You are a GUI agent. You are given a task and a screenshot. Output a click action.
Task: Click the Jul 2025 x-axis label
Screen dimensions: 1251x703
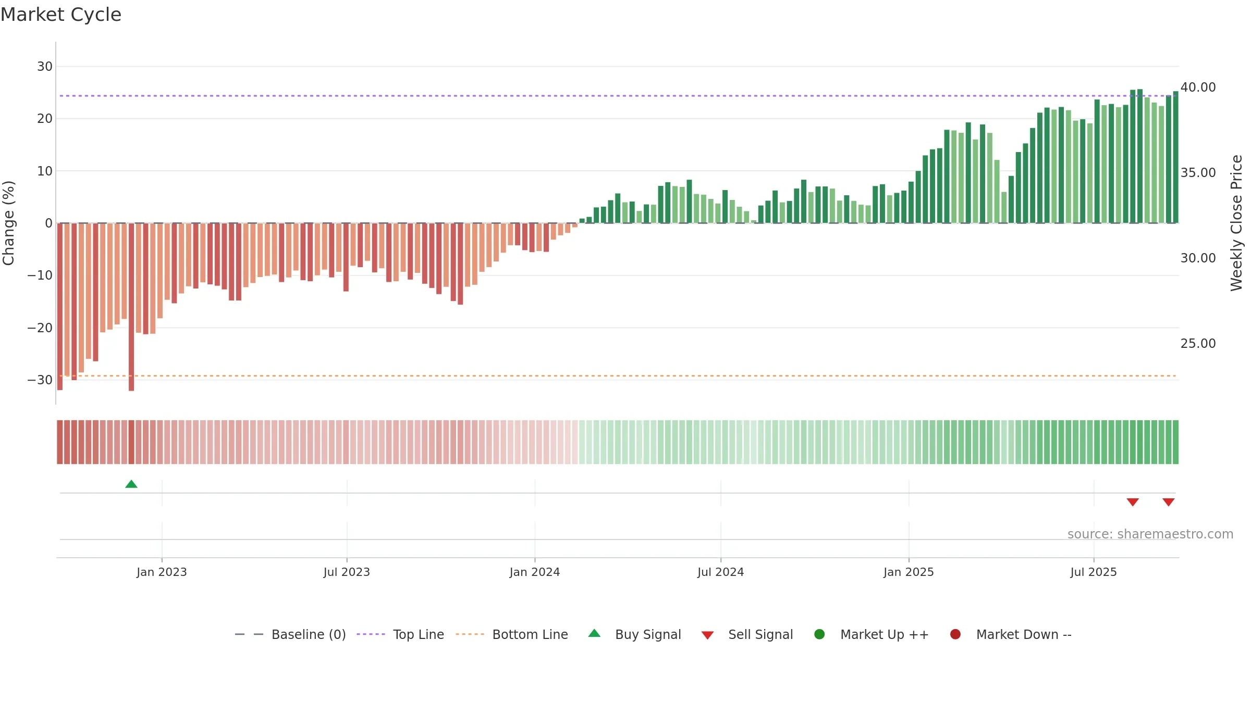pyautogui.click(x=1094, y=572)
